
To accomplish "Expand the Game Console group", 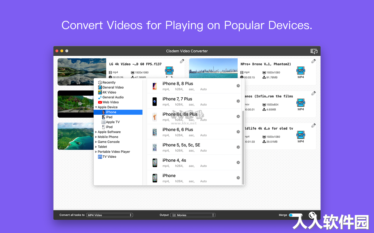I will click(x=96, y=142).
